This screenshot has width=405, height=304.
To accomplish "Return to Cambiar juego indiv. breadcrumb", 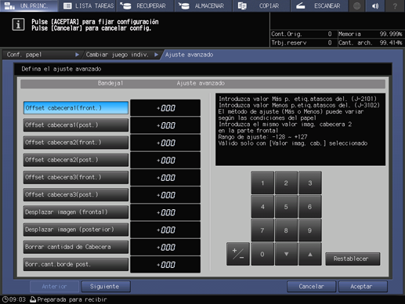I will click(x=121, y=55).
